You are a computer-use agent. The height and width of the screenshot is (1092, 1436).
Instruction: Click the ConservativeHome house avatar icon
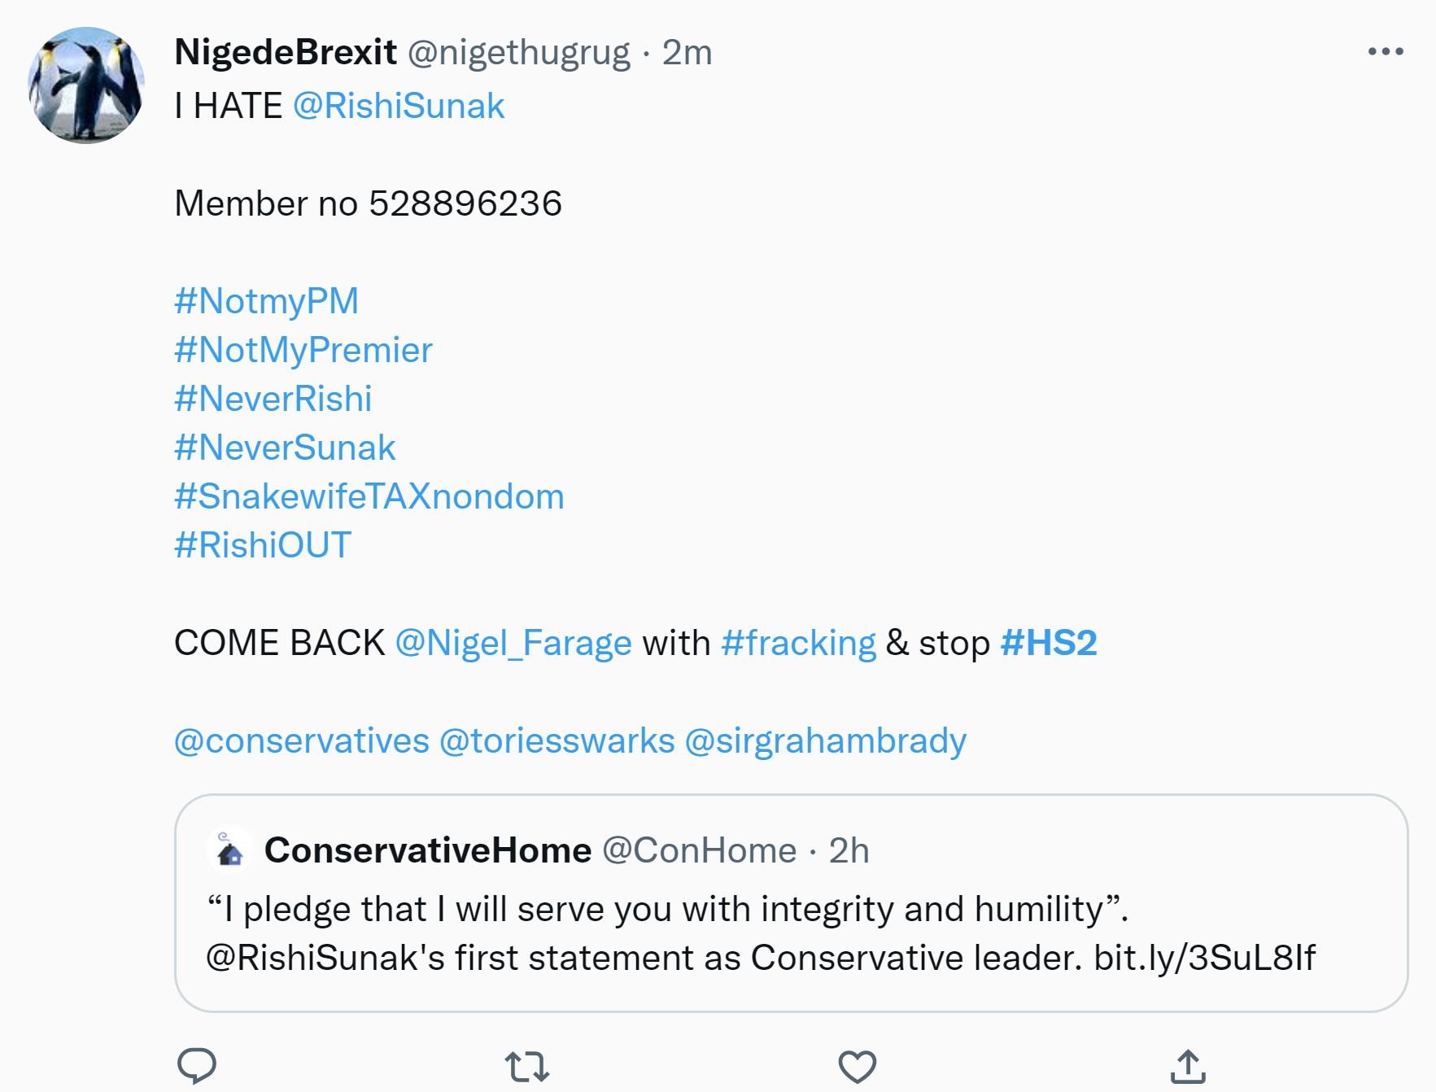click(230, 850)
